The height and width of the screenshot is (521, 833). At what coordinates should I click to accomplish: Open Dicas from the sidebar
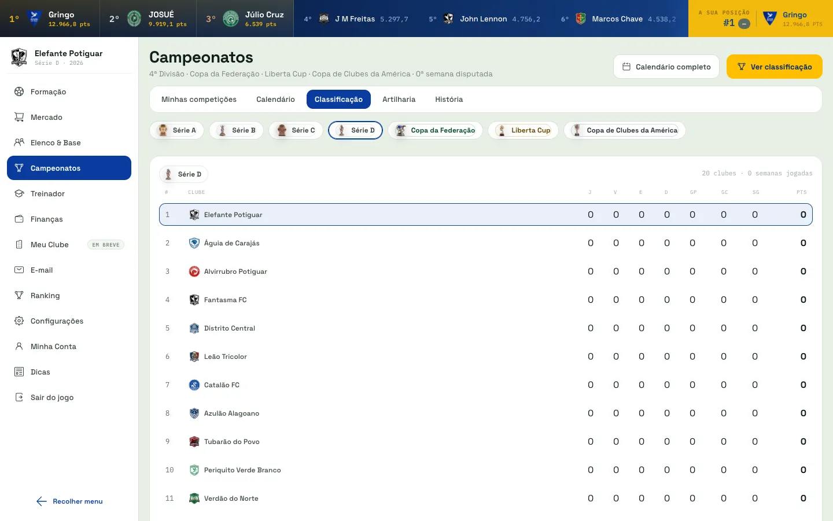69,372
